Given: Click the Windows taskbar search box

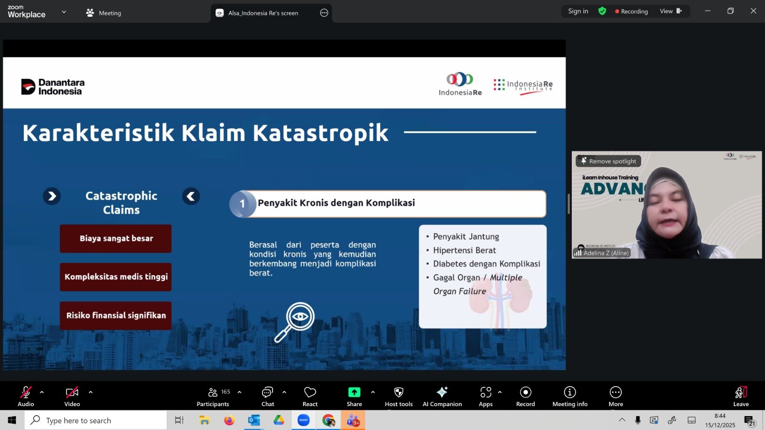Looking at the screenshot, I should click(96, 420).
